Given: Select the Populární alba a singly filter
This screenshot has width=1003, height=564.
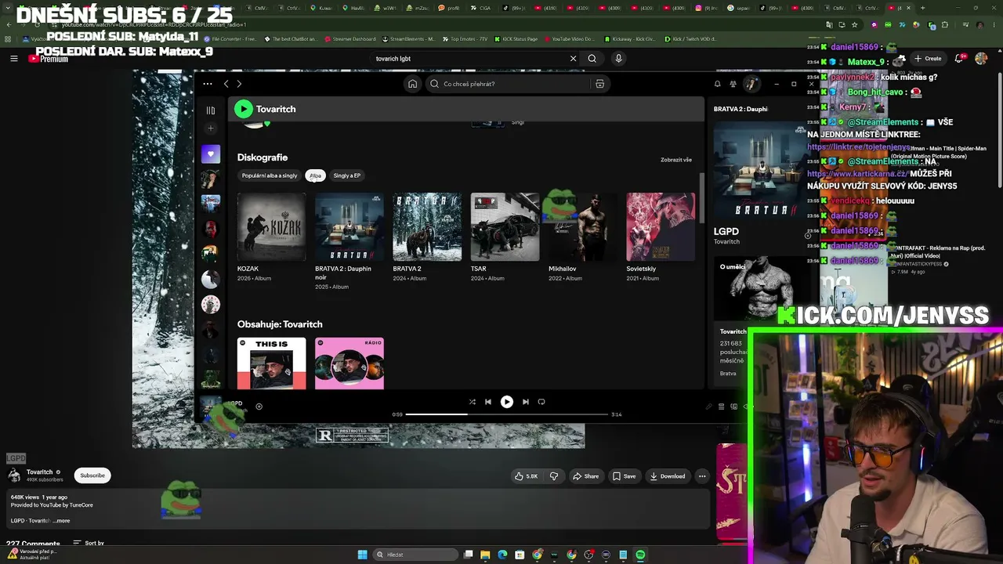Looking at the screenshot, I should [270, 175].
